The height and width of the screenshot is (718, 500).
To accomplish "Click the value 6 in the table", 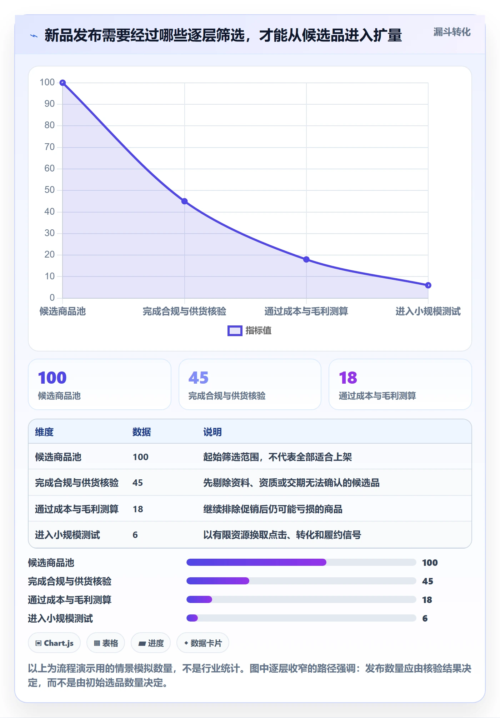I will tap(135, 535).
